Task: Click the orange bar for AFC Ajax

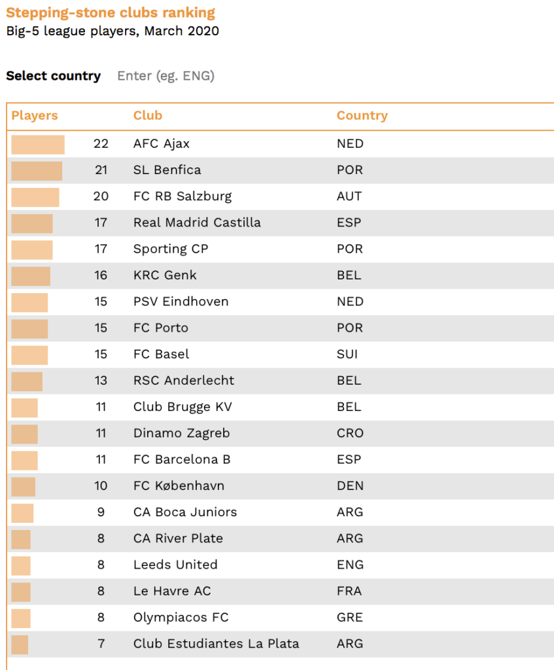Action: (x=38, y=145)
